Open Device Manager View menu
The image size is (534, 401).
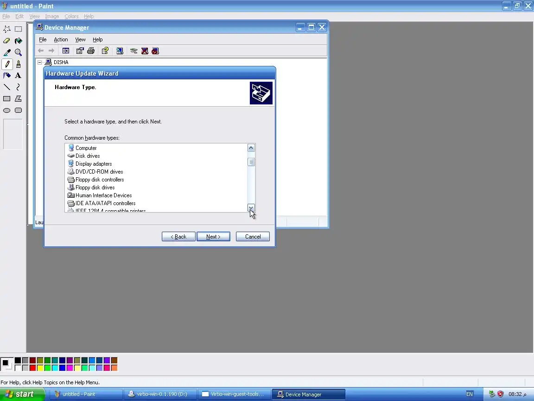click(80, 39)
